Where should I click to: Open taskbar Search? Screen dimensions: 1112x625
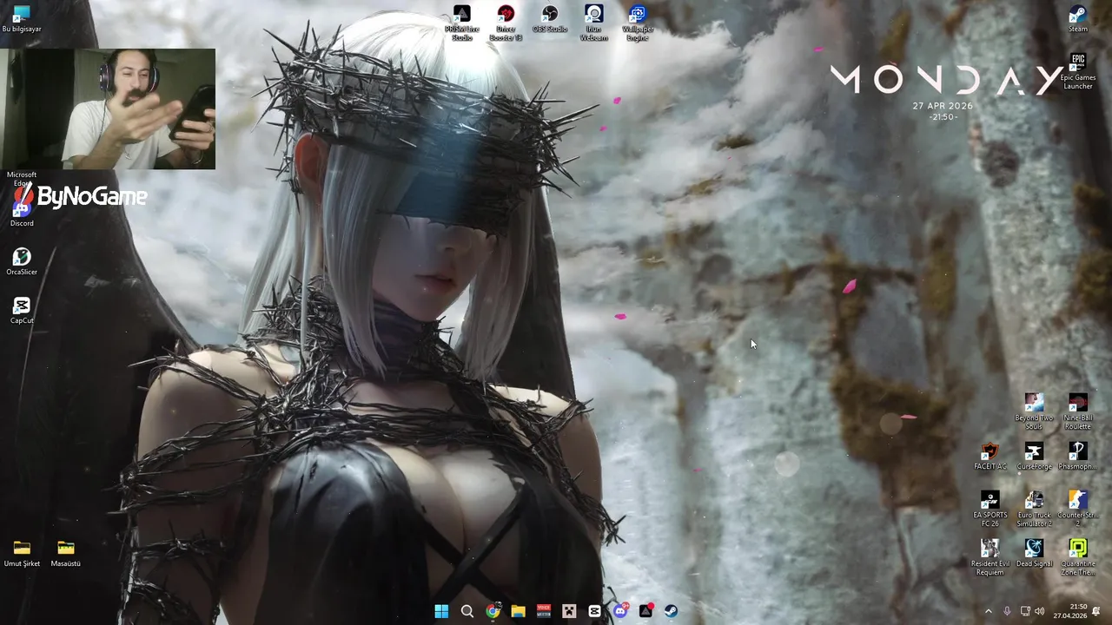(x=467, y=611)
